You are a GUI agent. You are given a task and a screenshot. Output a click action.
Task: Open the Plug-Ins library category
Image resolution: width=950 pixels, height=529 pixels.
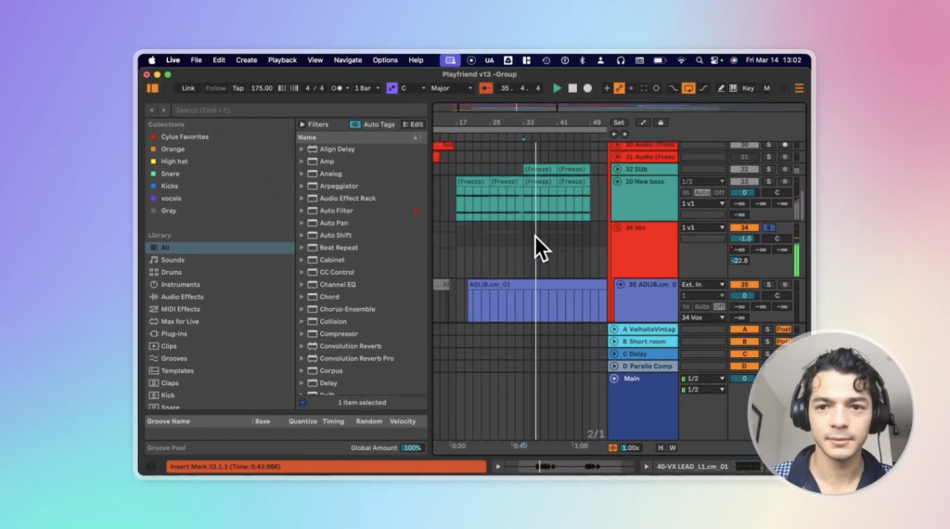[173, 334]
